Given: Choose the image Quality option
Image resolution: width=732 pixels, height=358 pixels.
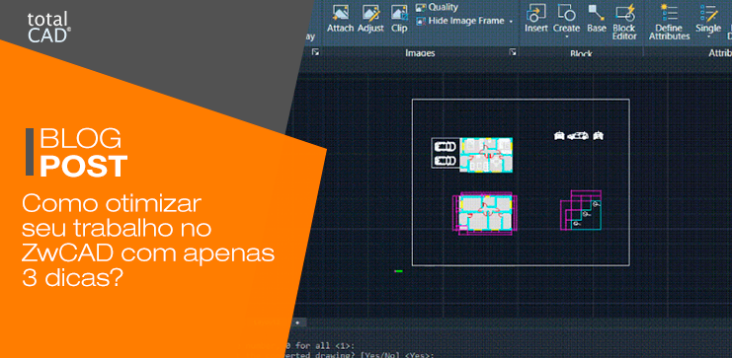Looking at the screenshot, I should [x=437, y=8].
